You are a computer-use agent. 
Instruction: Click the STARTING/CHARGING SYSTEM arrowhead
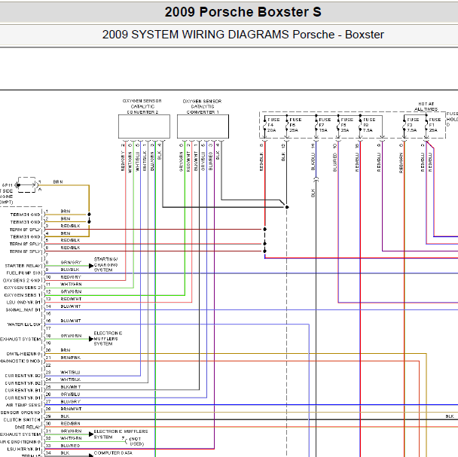(91, 266)
